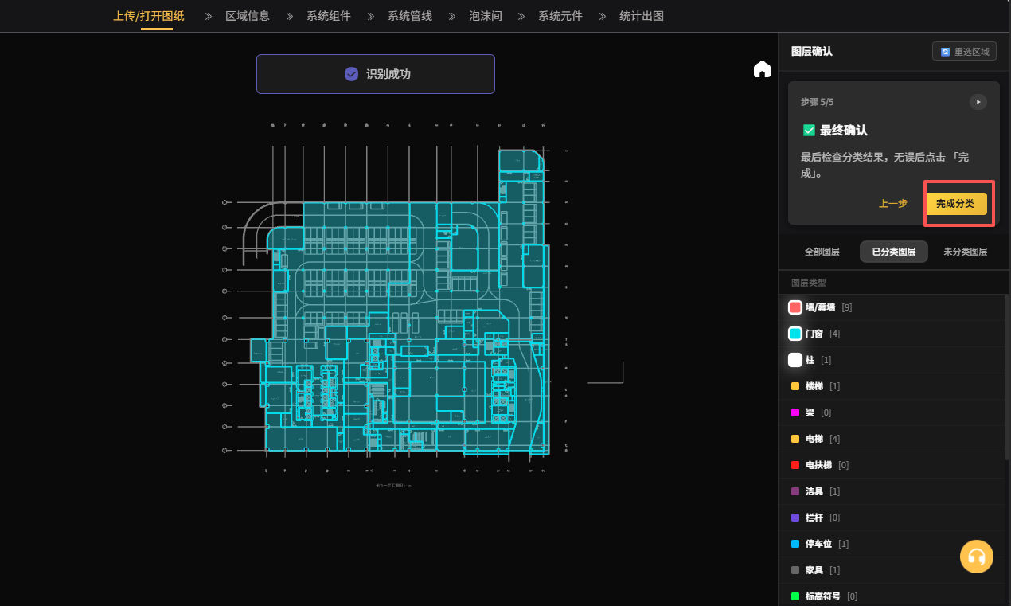Click the check icon in 识别成功 banner

click(x=351, y=74)
